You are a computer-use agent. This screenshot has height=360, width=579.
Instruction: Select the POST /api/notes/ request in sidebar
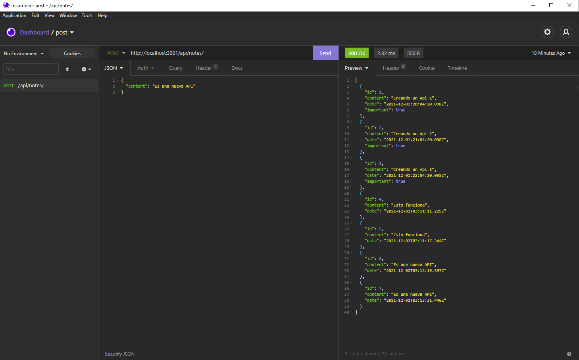[49, 86]
